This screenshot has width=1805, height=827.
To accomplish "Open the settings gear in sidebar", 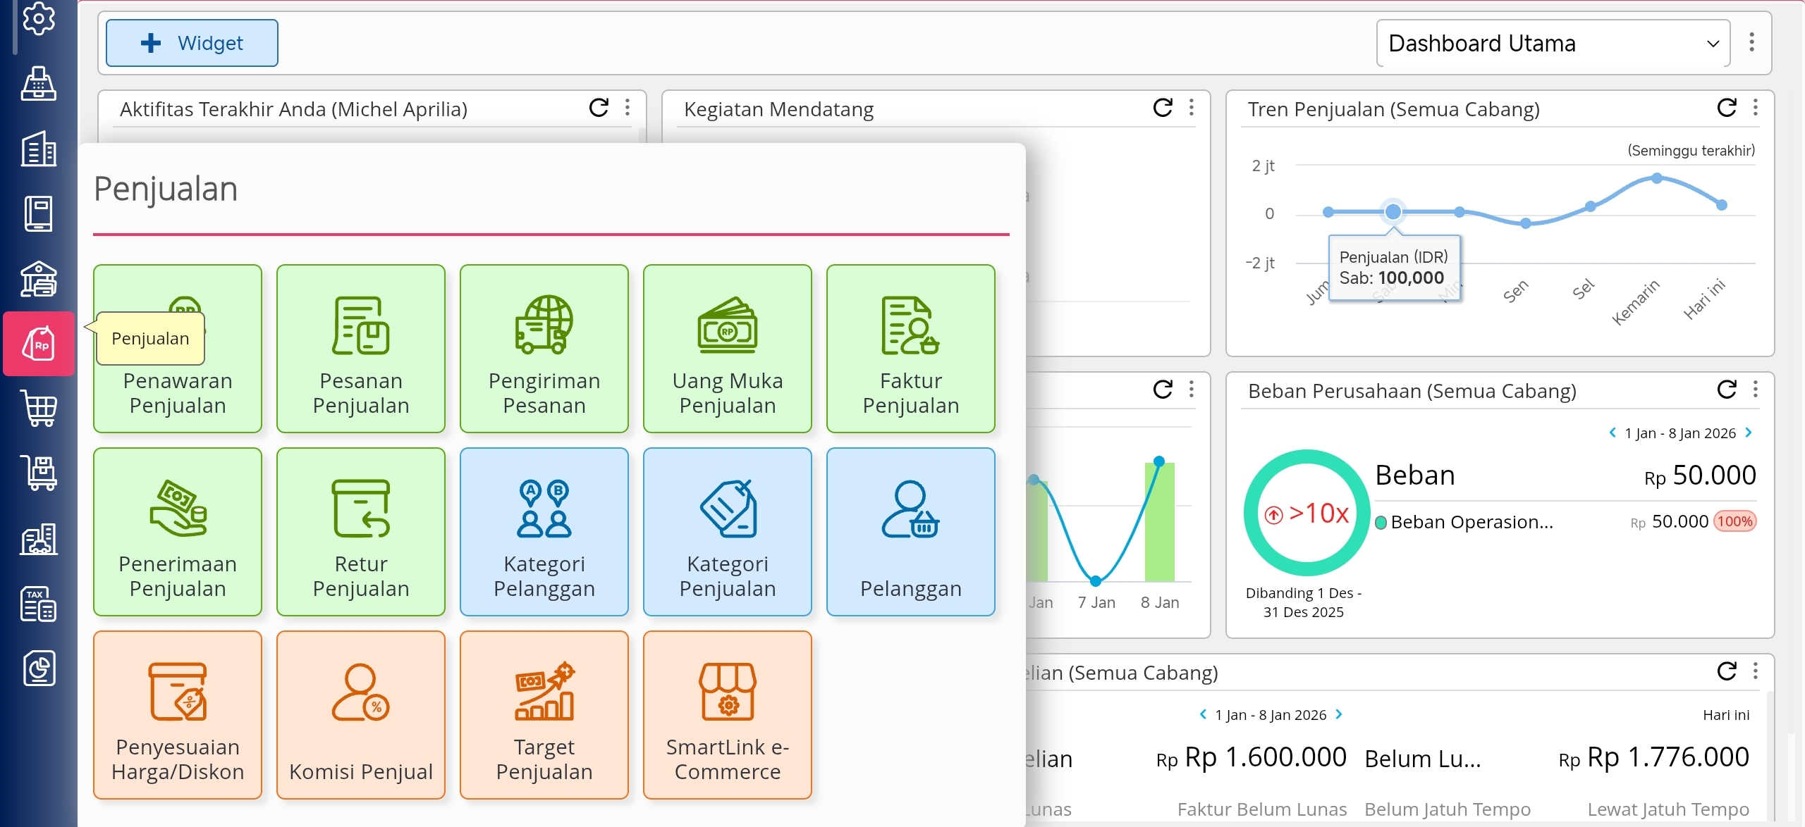I will (38, 18).
